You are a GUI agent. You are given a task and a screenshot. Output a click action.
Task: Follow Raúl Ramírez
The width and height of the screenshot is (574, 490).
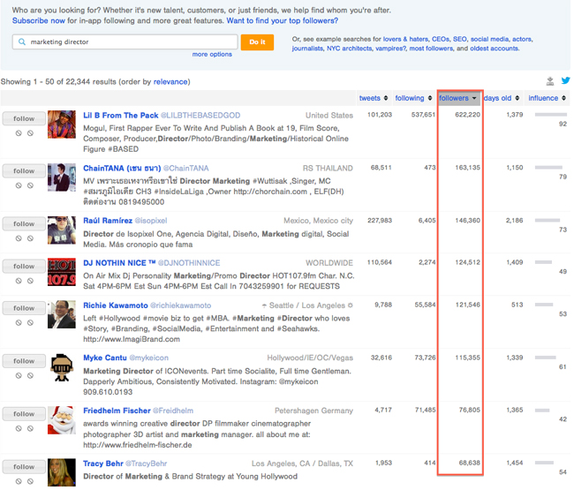(24, 223)
